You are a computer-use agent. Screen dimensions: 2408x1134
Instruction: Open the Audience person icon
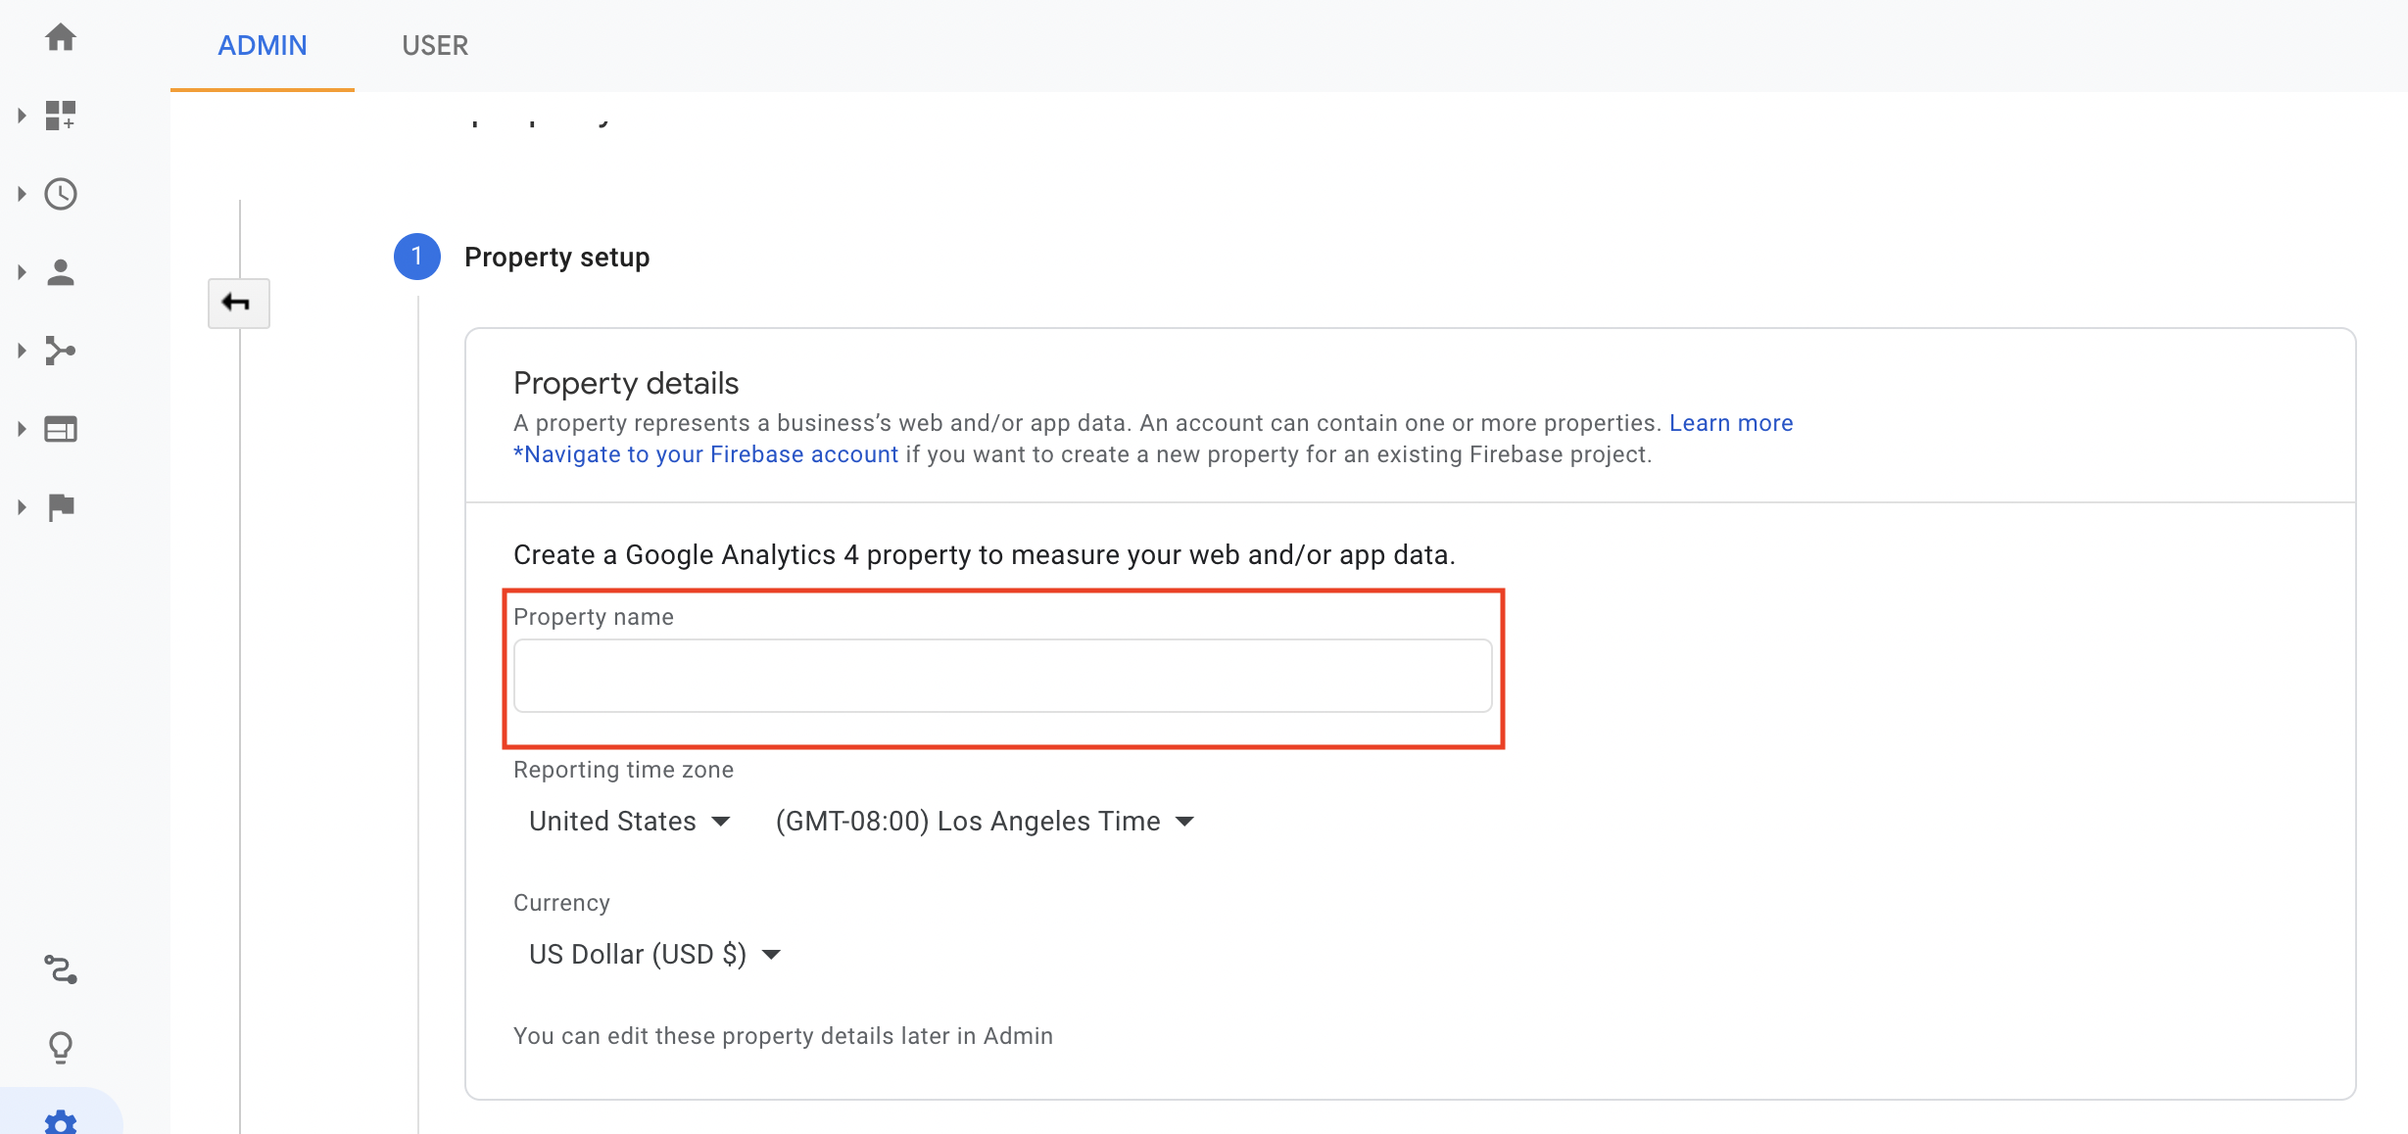[61, 272]
